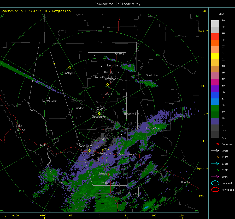This screenshot has width=235, height=219.
Task: Click the Strathmore label
Action: pos(127,154)
